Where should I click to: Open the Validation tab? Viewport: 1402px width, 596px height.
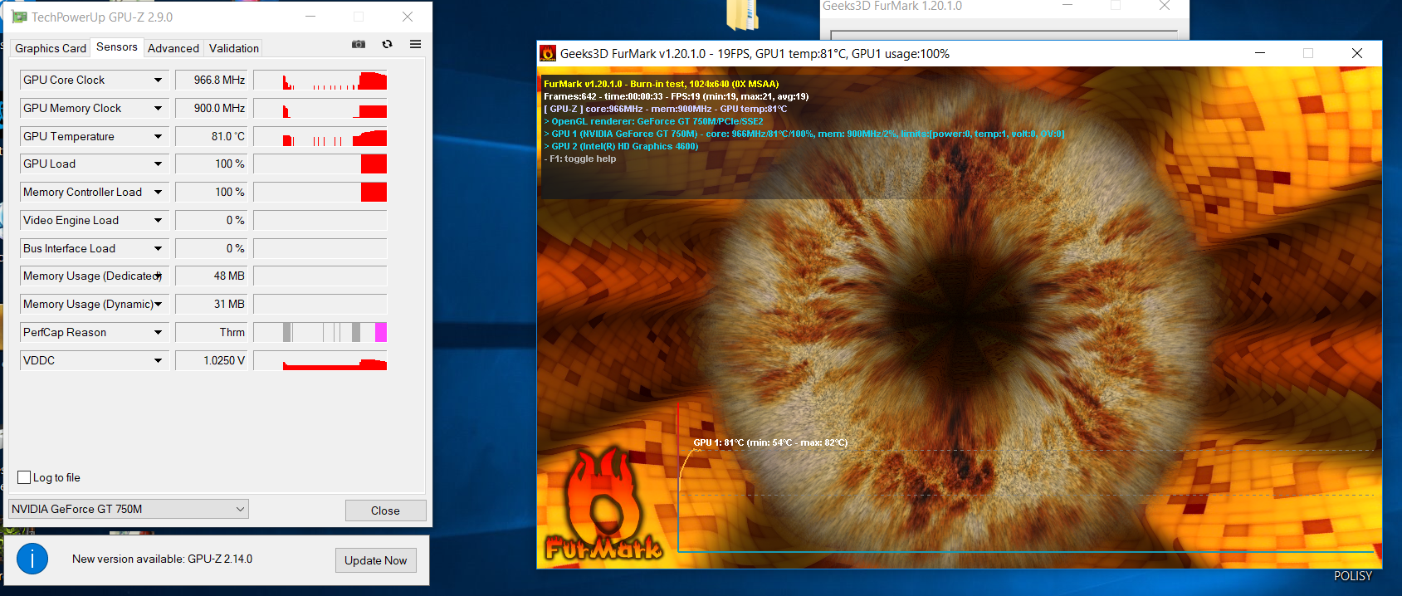coord(234,48)
